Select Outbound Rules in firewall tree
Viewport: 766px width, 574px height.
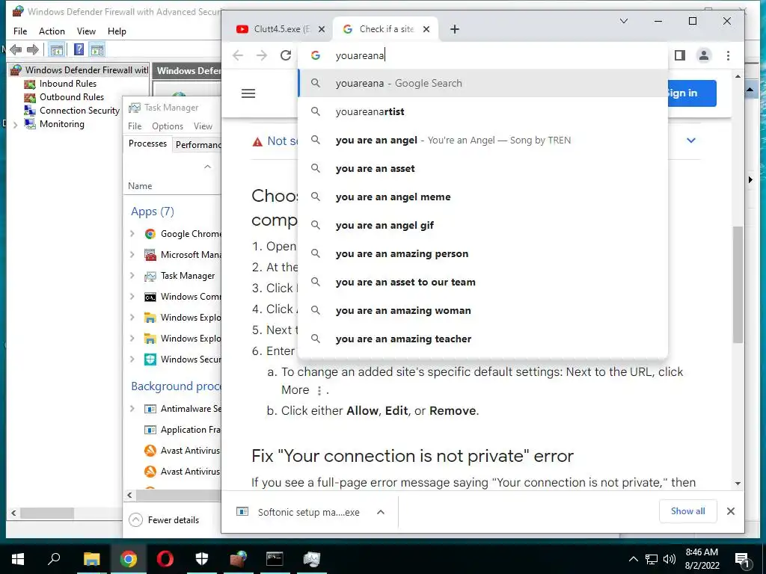72,97
